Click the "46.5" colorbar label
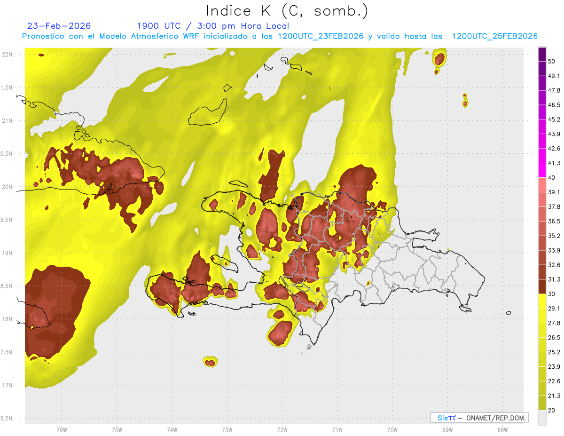Image resolution: width=564 pixels, height=436 pixels. coord(554,105)
